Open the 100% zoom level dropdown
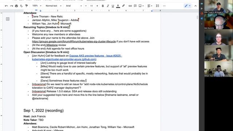 pos(37,6)
